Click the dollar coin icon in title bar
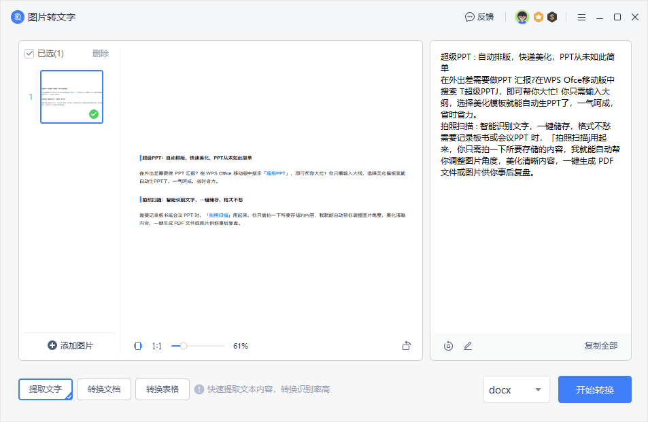Screen dimensions: 648x422 tap(553, 17)
